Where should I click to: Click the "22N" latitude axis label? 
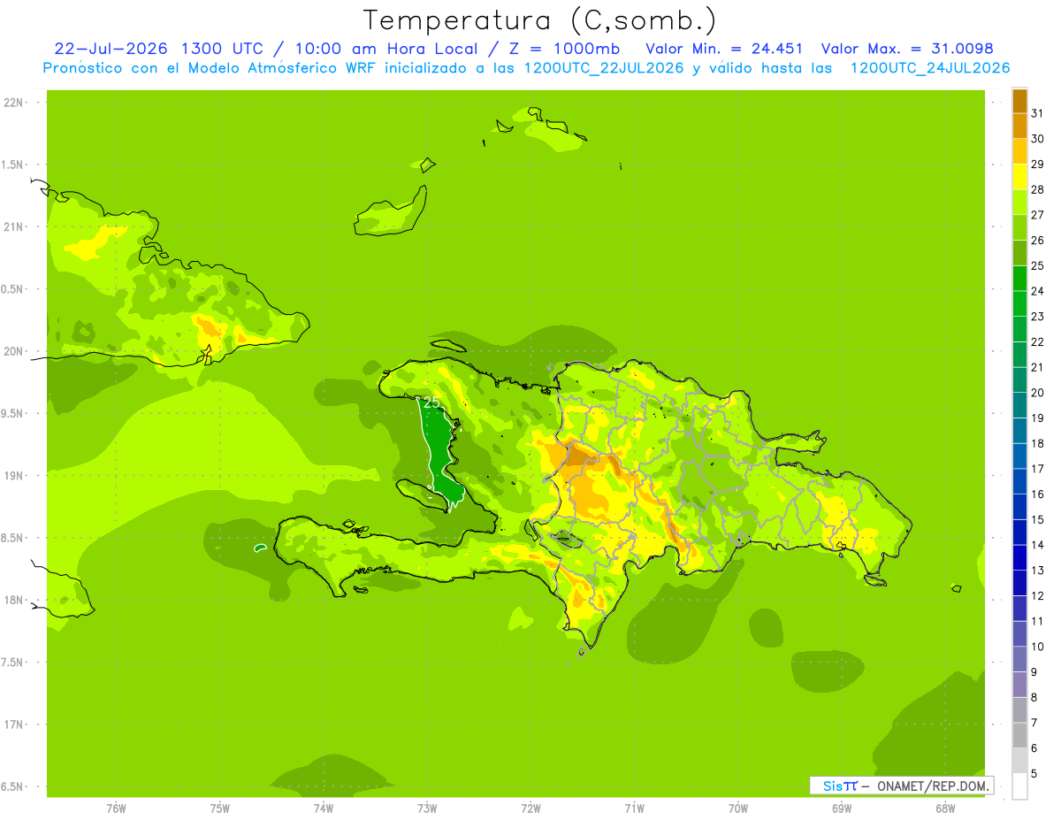click(13, 103)
